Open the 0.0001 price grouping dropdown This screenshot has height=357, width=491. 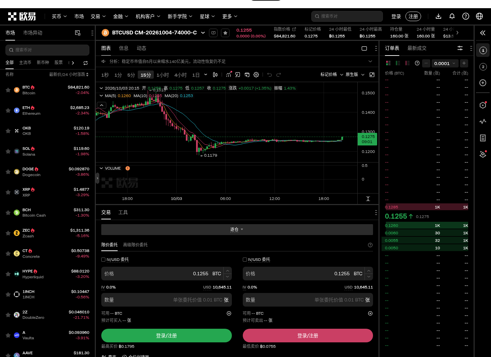coord(445,63)
